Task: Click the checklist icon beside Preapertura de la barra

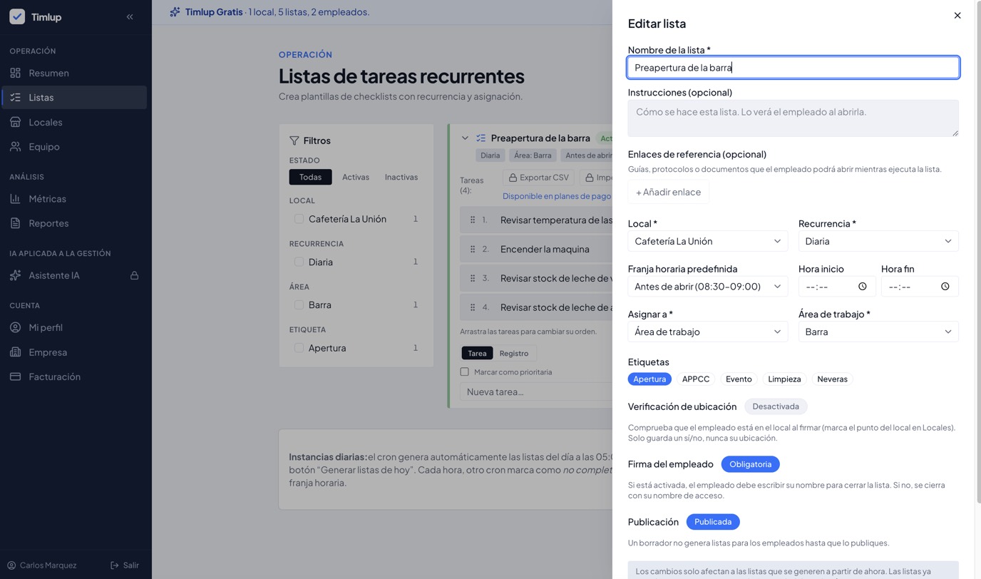Action: 481,138
